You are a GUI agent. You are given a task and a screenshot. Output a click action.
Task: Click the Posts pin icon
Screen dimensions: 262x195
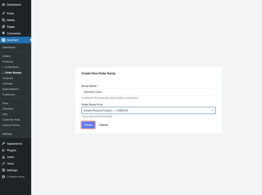[x=4, y=13]
